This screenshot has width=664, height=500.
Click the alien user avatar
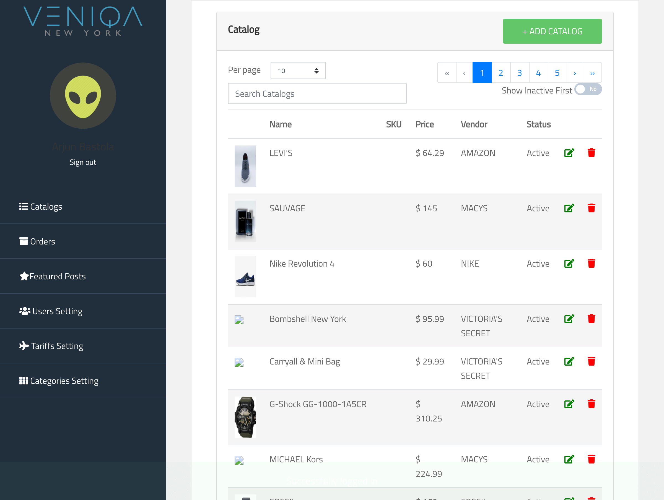click(83, 96)
